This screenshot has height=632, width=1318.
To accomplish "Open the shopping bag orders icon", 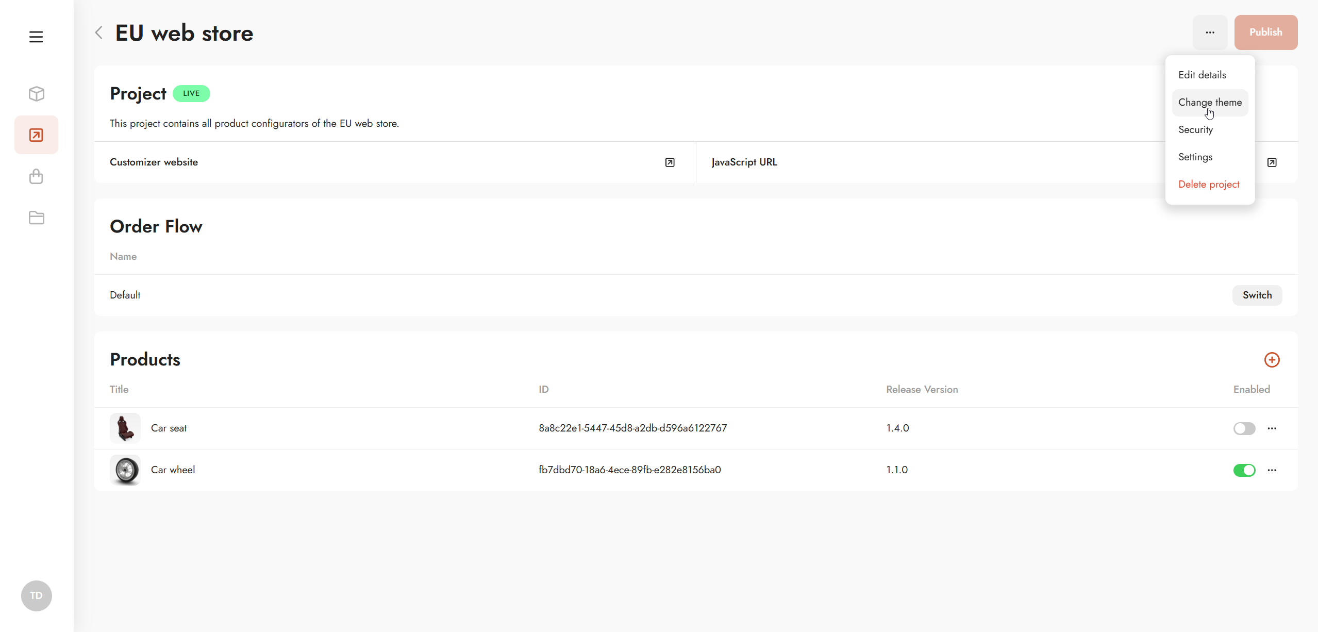I will coord(36,177).
